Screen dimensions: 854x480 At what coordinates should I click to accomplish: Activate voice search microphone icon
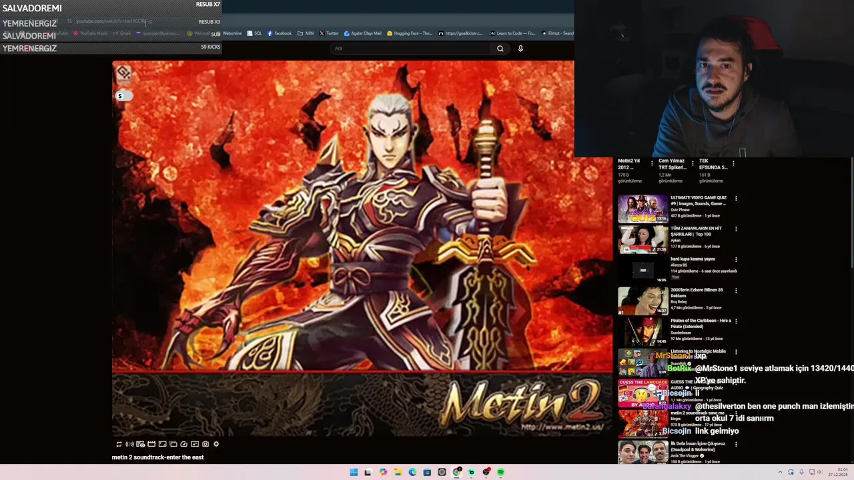pos(520,48)
